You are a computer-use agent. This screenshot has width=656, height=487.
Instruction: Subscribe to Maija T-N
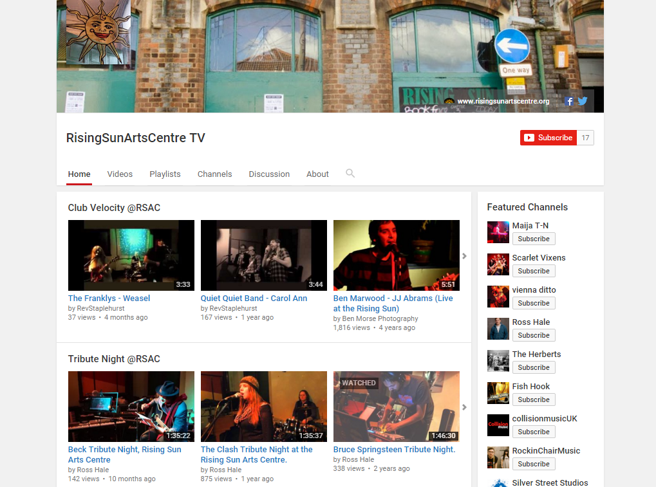click(534, 239)
